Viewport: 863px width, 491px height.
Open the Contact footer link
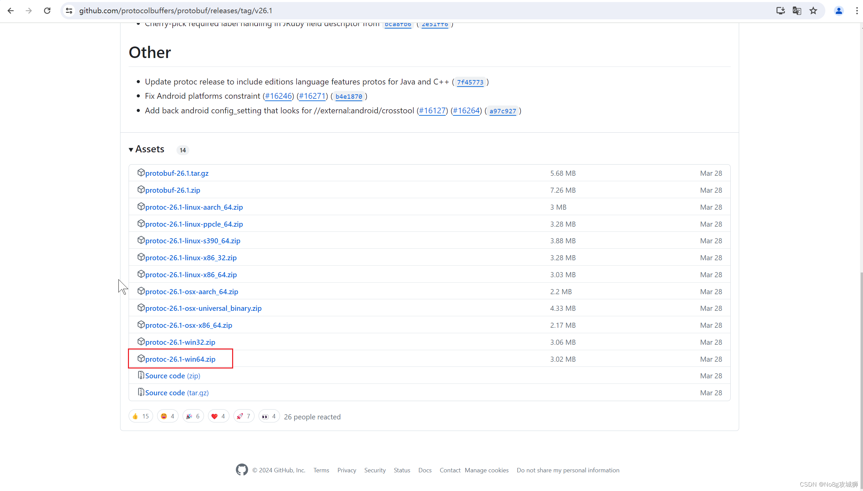pyautogui.click(x=450, y=470)
